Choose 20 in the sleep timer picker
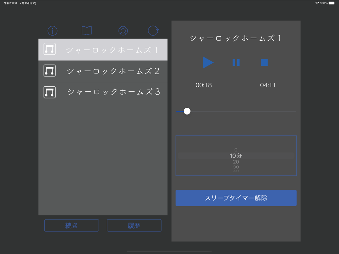Viewport: 339px width, 254px height. click(x=236, y=162)
